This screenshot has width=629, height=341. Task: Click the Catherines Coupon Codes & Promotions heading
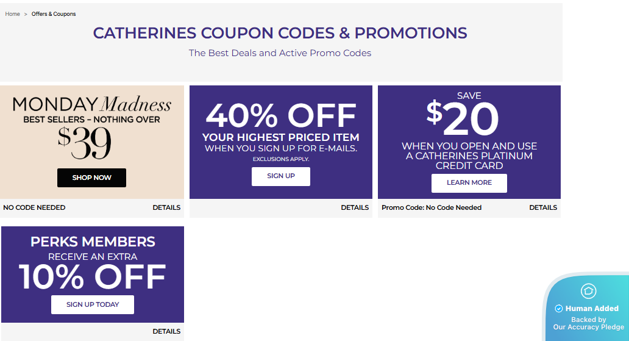pos(280,33)
